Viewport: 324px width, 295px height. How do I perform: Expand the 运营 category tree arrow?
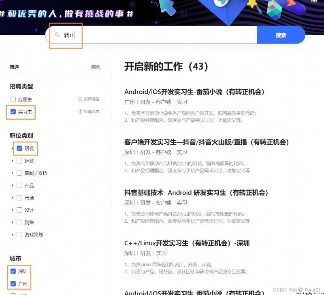(x=13, y=161)
